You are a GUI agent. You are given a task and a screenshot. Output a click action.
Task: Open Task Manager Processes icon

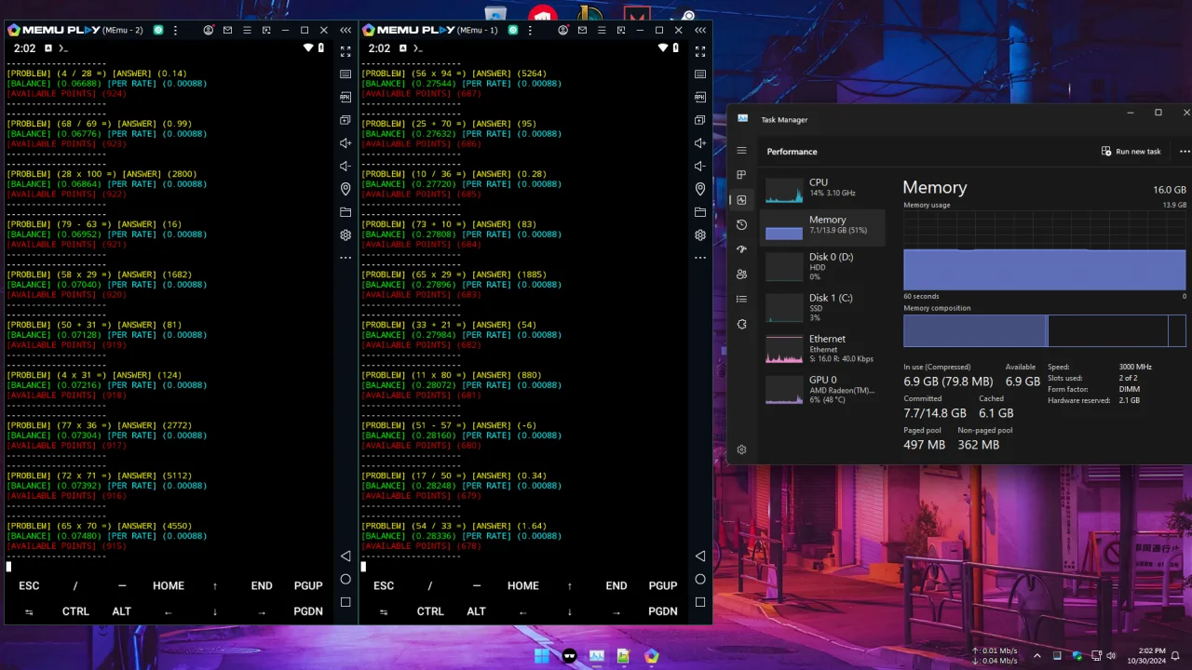tap(741, 175)
